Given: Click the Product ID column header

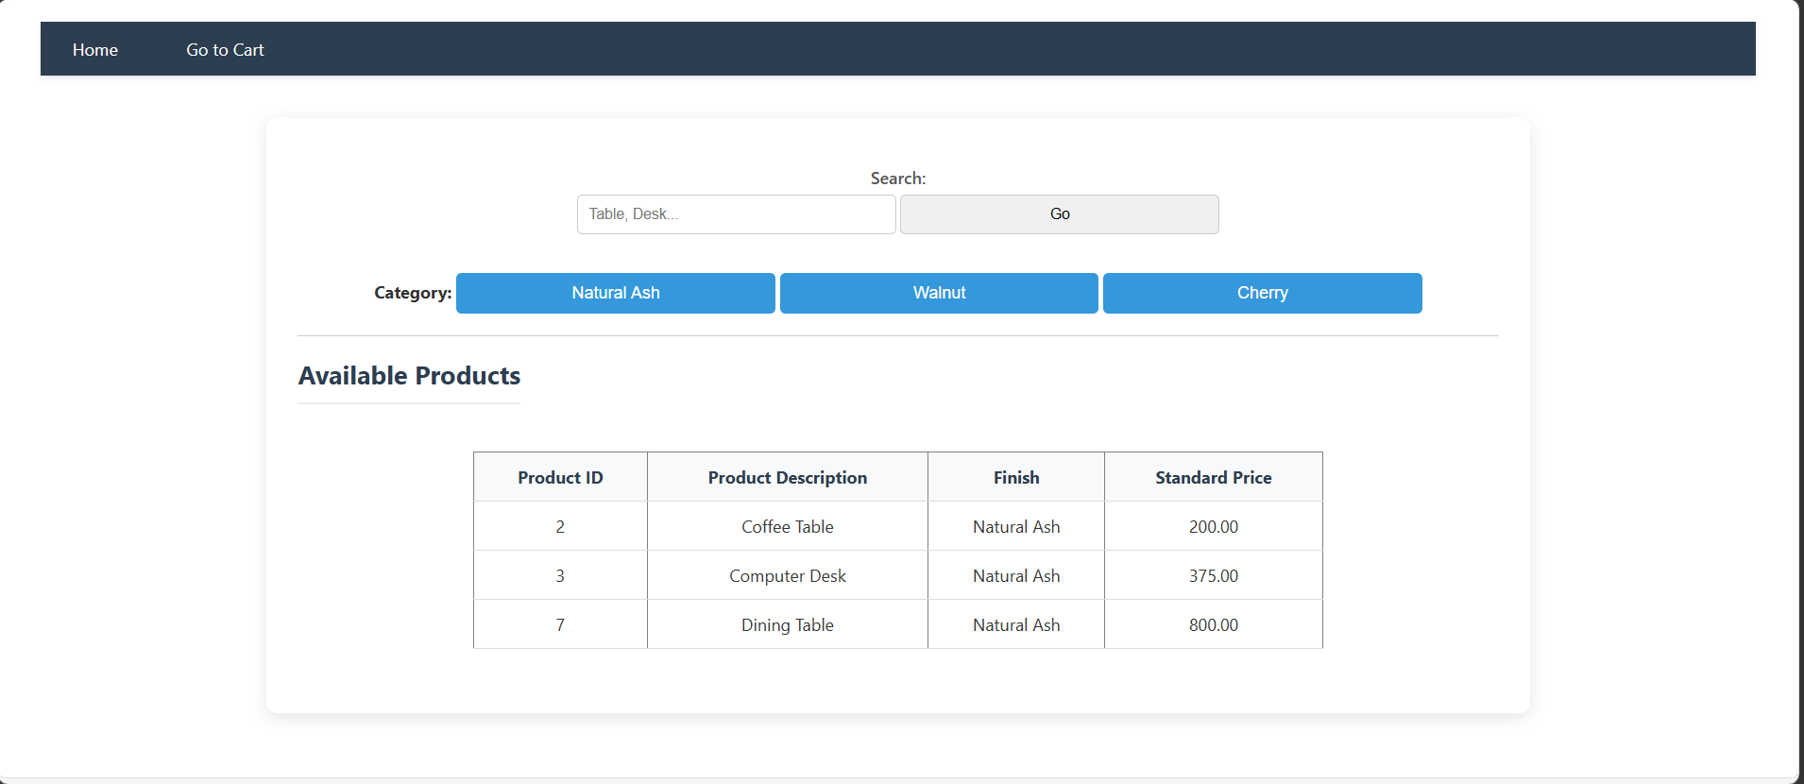Looking at the screenshot, I should (560, 477).
